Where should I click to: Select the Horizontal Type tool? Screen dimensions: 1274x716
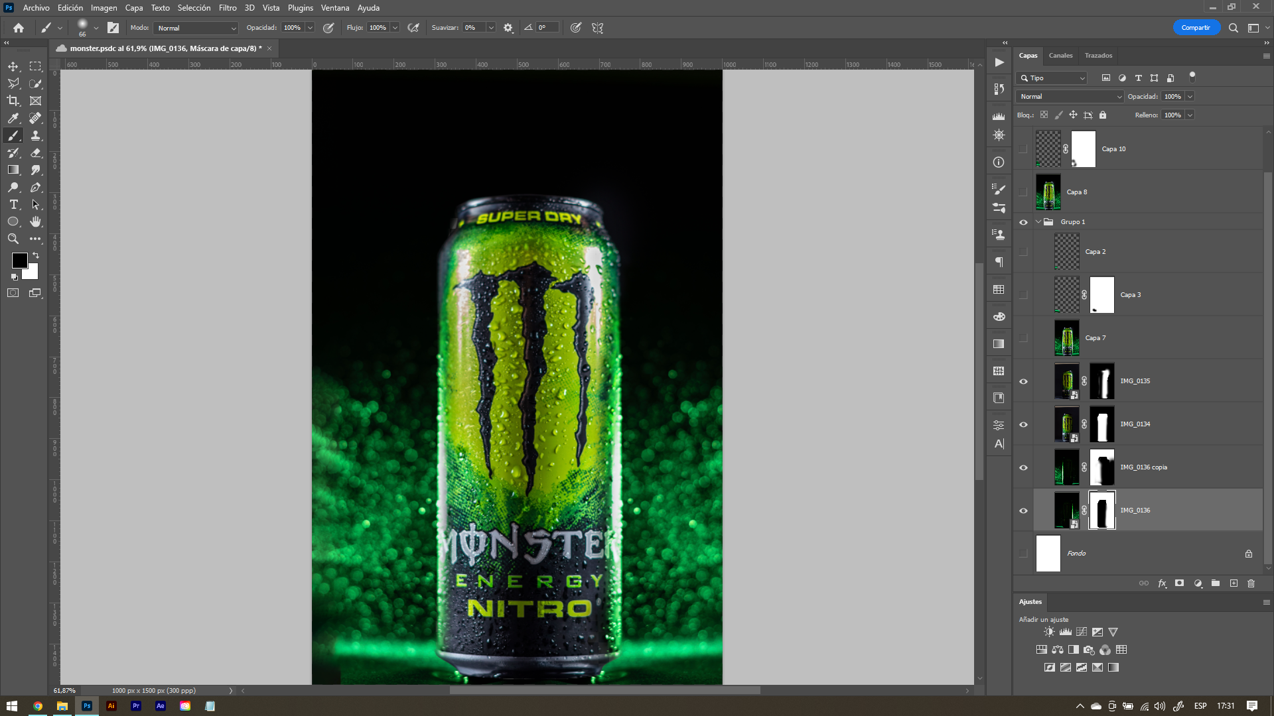[13, 204]
